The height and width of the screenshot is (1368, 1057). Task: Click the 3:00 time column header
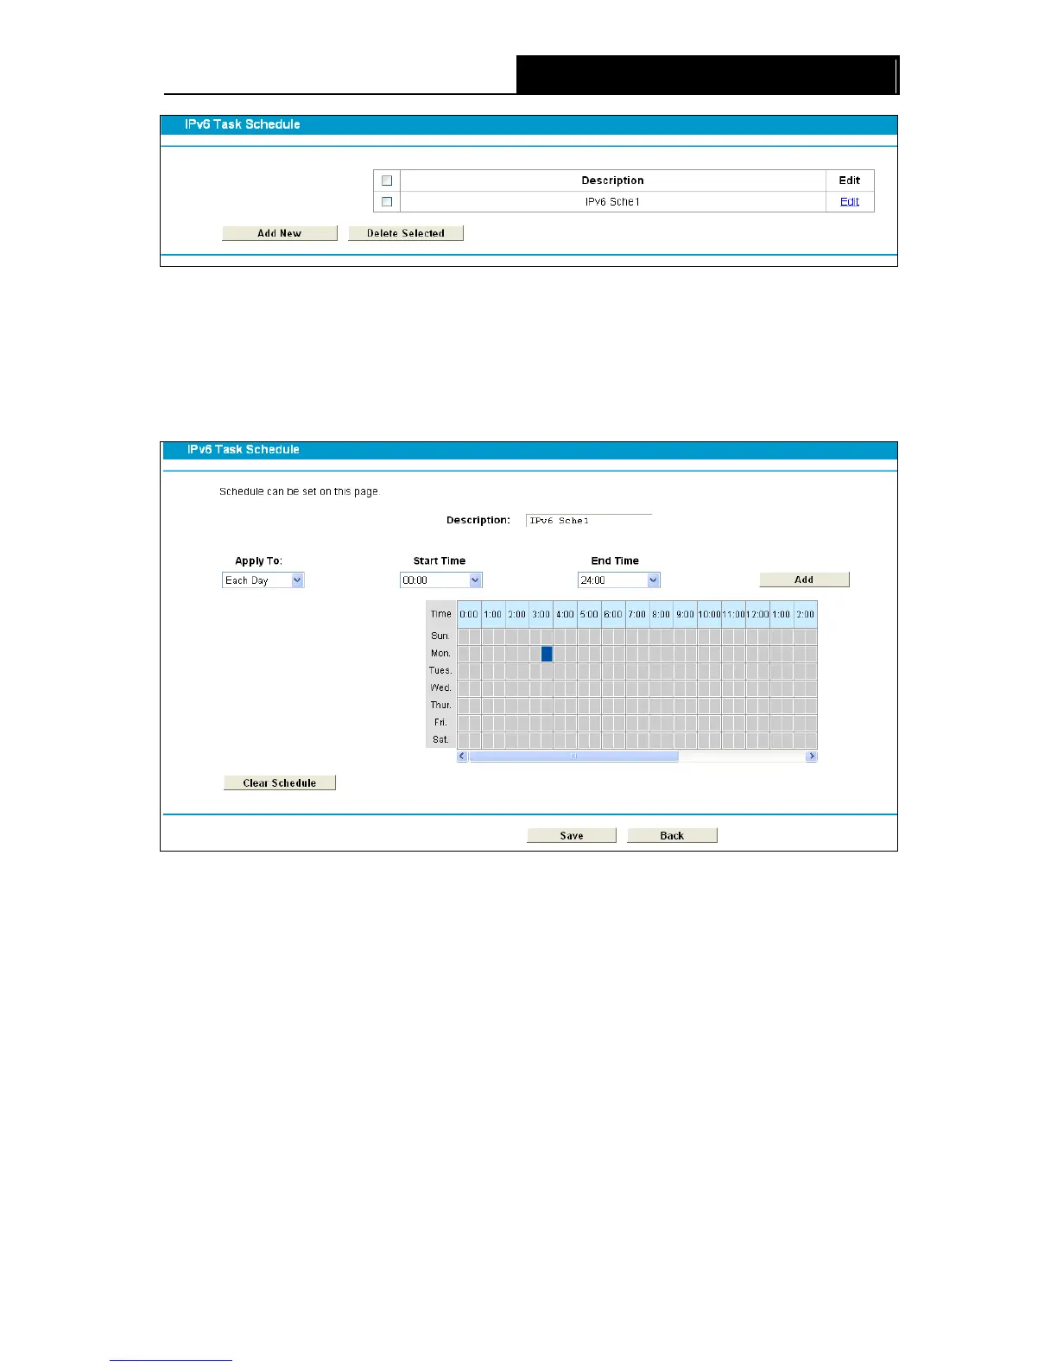pyautogui.click(x=541, y=614)
